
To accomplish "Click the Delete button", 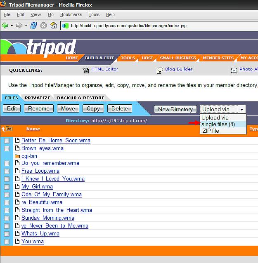I will coord(120,108).
